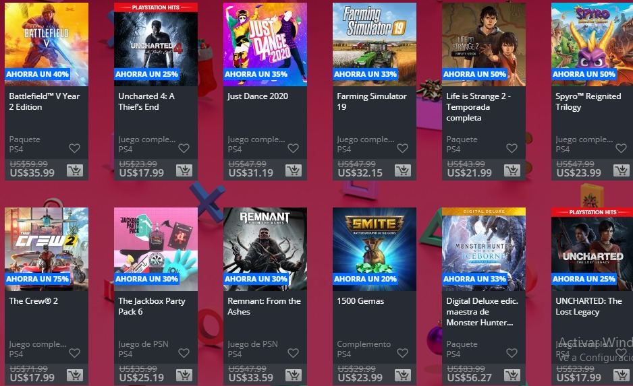This screenshot has height=386, width=633.
Task: Toggle wishlist heart for Just Dance 2020
Action: tap(293, 148)
